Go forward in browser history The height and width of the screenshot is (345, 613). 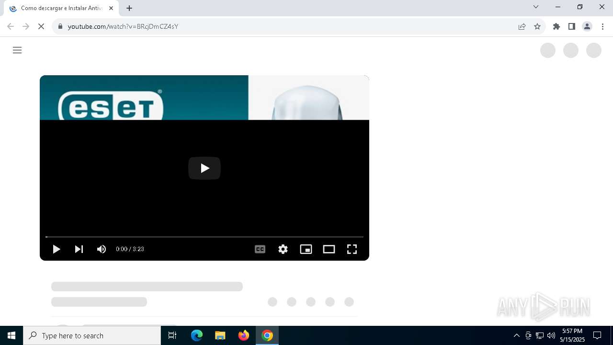click(x=26, y=26)
